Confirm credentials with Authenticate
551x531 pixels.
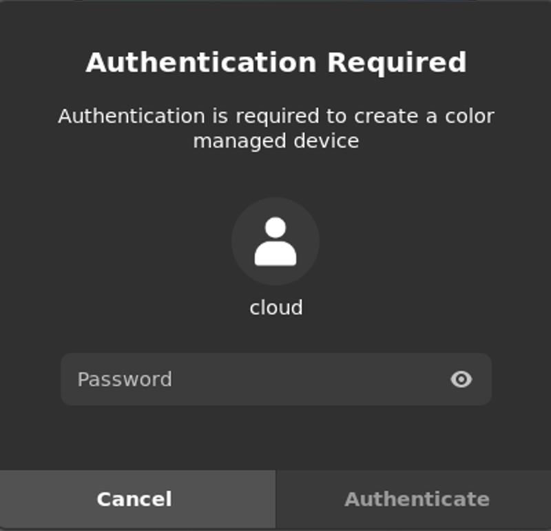(416, 499)
